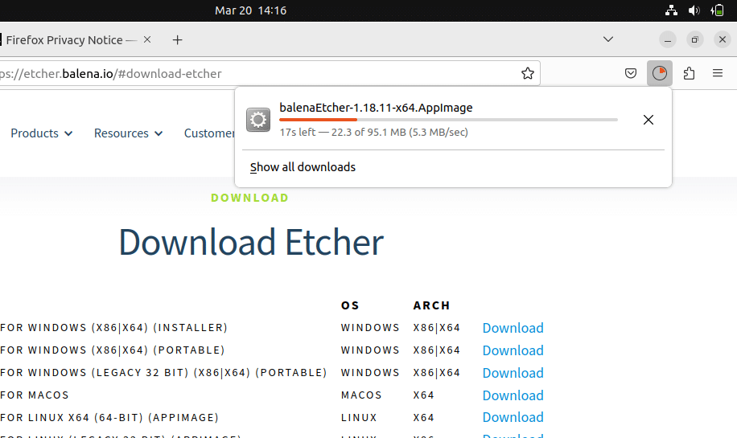The width and height of the screenshot is (737, 438).
Task: Minimize the Firefox window
Action: tap(668, 40)
